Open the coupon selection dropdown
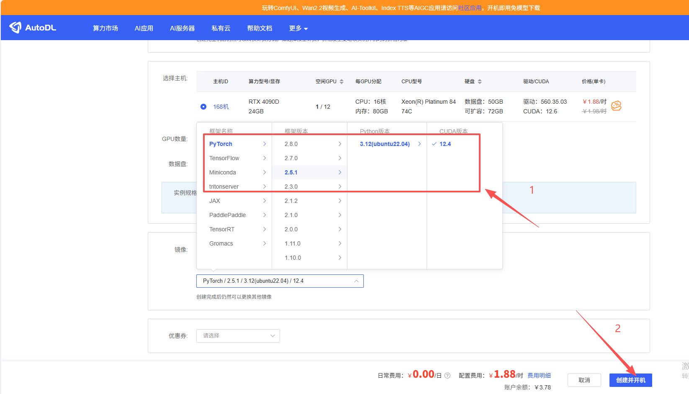This screenshot has width=689, height=394. point(238,336)
